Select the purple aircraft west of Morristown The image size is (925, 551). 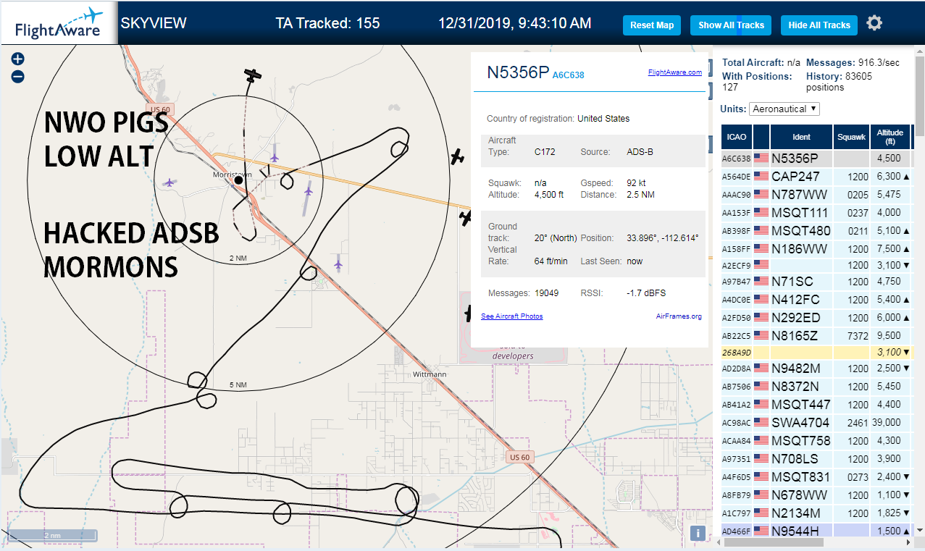pos(170,182)
